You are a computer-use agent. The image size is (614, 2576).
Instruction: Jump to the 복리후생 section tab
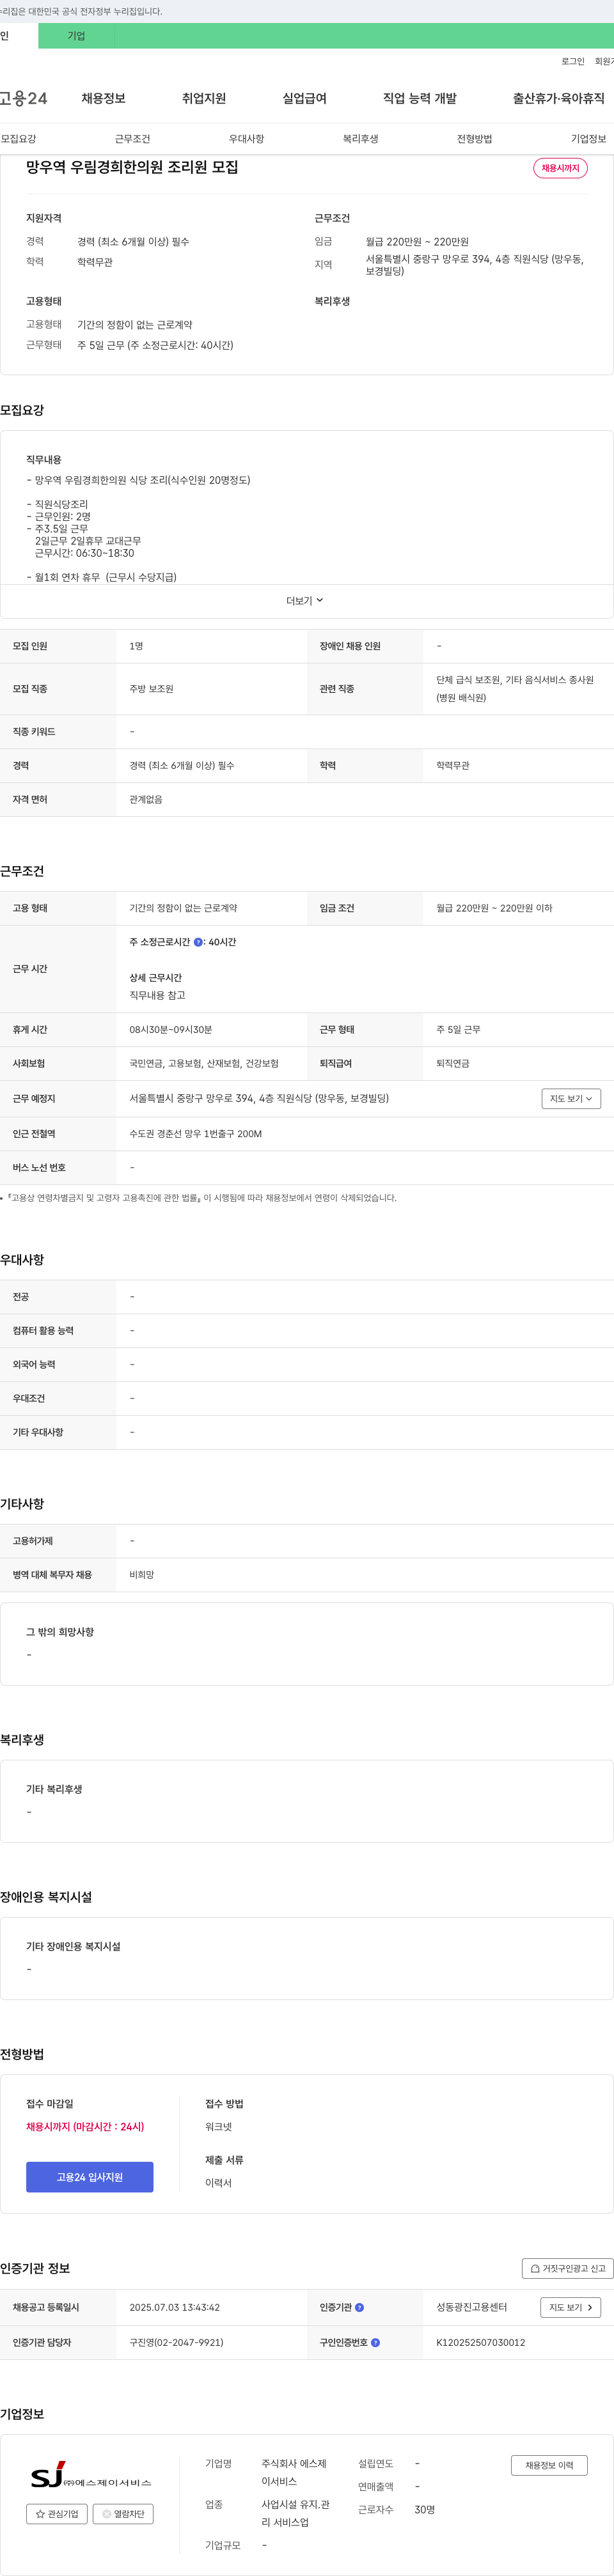360,139
